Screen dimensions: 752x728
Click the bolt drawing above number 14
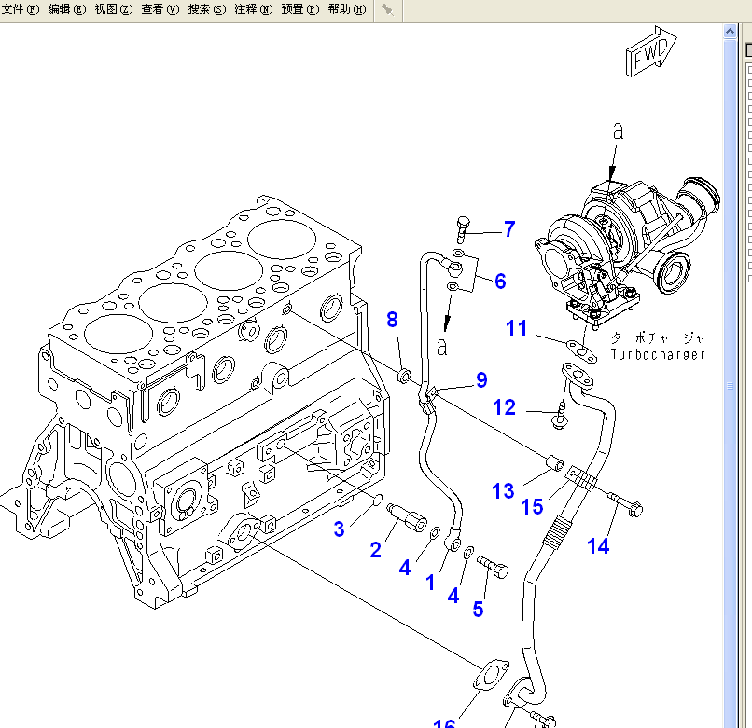coord(626,504)
